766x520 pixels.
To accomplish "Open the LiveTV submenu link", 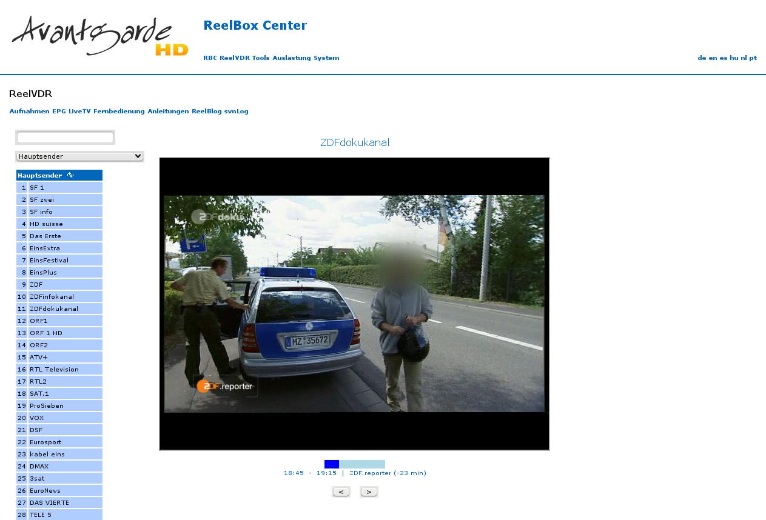I will pos(79,112).
